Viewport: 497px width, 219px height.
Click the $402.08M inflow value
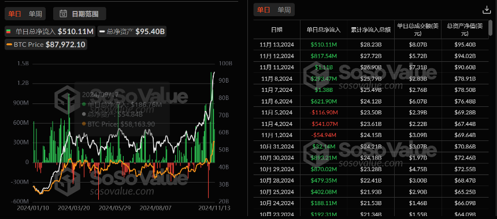[324, 192]
